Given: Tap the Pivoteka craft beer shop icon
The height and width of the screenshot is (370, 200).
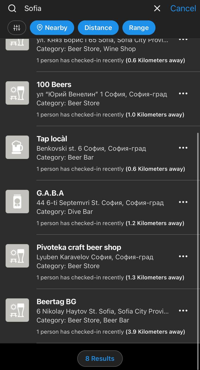Looking at the screenshot, I should (17, 256).
